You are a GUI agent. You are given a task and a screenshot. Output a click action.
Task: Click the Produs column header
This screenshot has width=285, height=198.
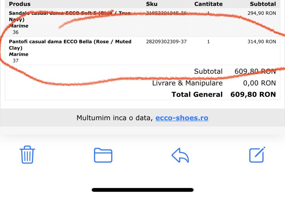coord(20,4)
